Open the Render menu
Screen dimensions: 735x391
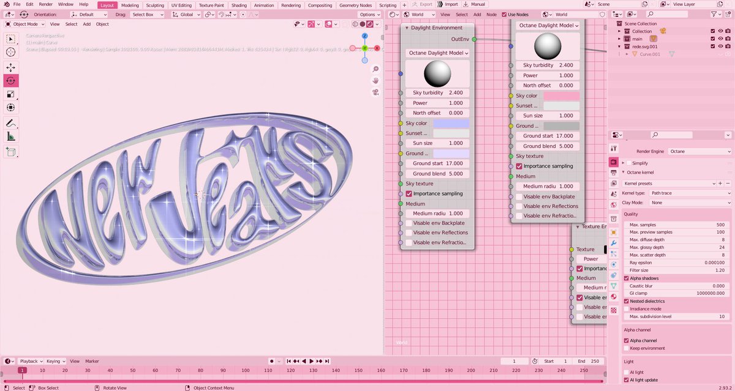click(x=46, y=4)
